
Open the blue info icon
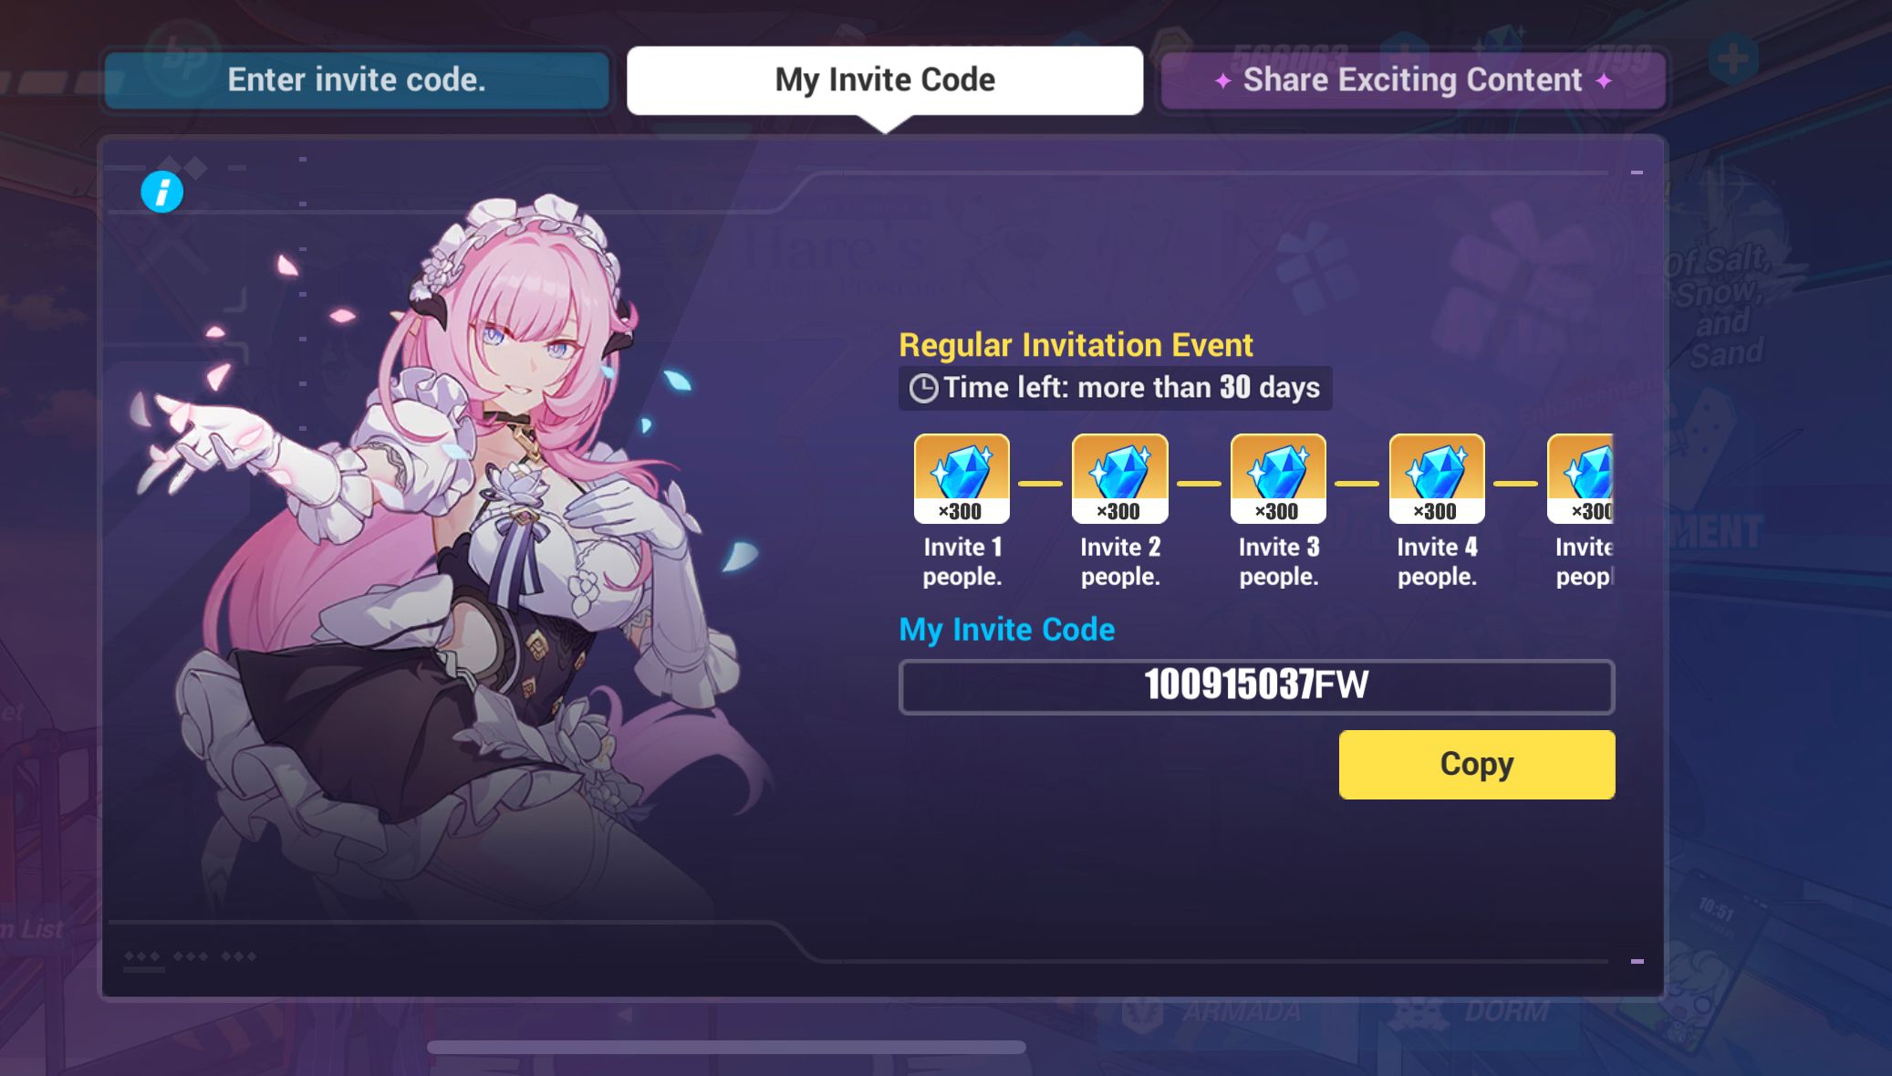point(162,192)
